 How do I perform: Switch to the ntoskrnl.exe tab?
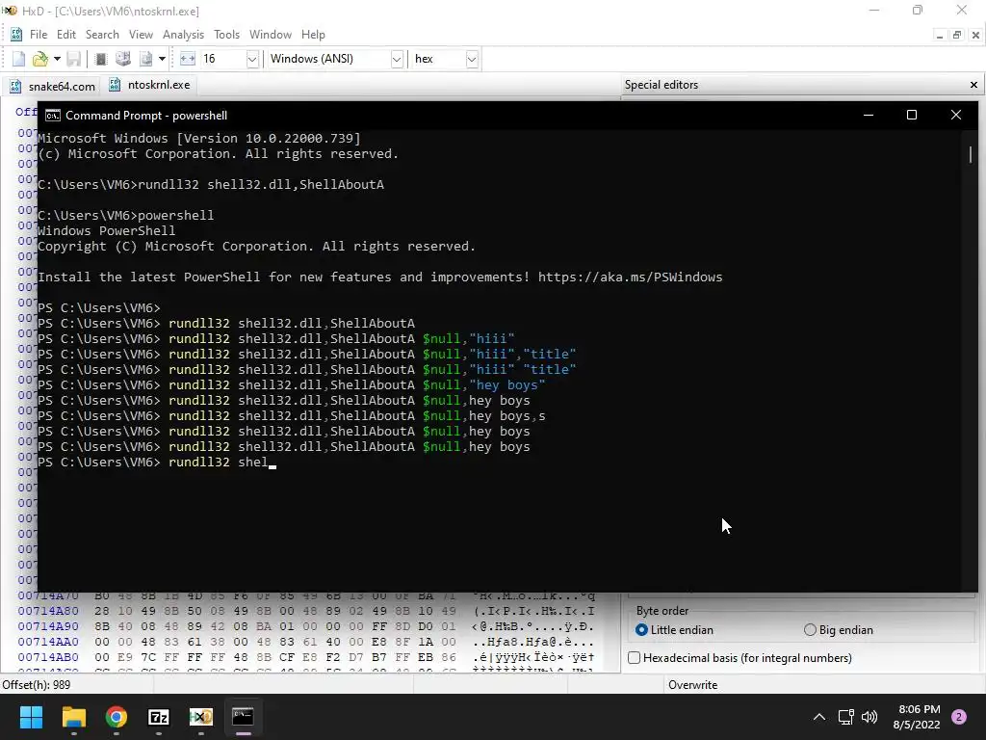coord(150,85)
